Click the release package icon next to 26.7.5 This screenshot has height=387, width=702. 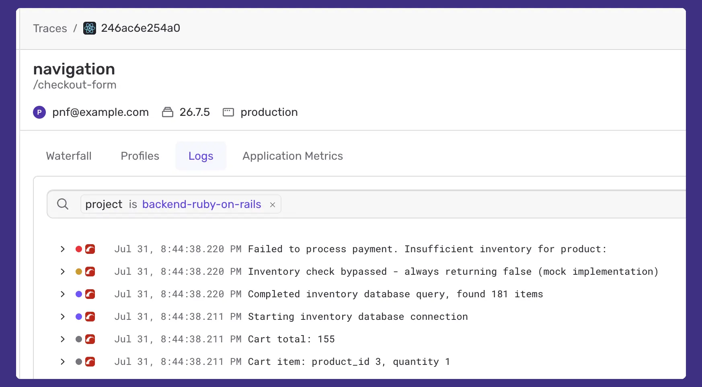(168, 112)
